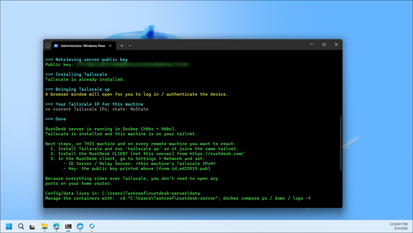Image resolution: width=413 pixels, height=233 pixels.
Task: Click the Terminal vertical scrollbar thumb
Action: 341,143
